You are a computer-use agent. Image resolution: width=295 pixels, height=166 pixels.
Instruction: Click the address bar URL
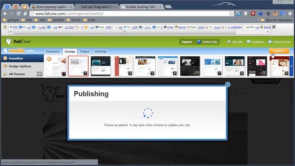coord(70,13)
